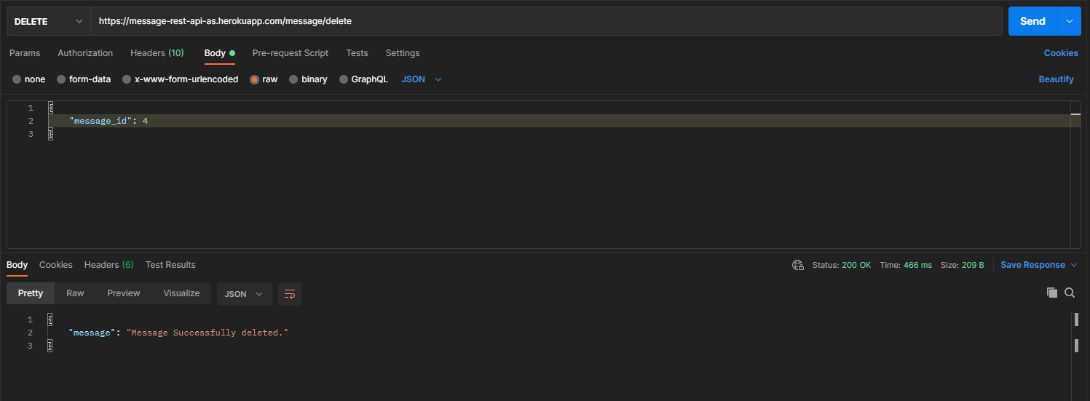Expand the Save Response arrow menu

pos(1074,265)
